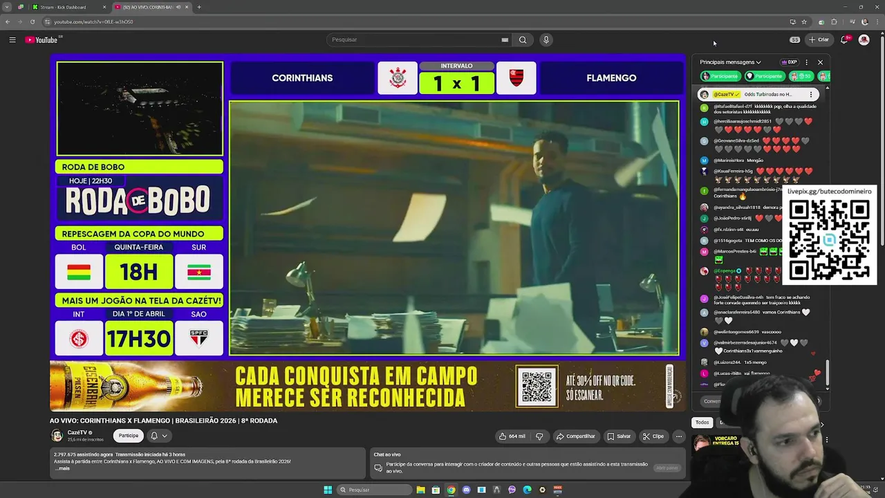Like the video with thumbs up
Image resolution: width=885 pixels, height=498 pixels.
512,436
